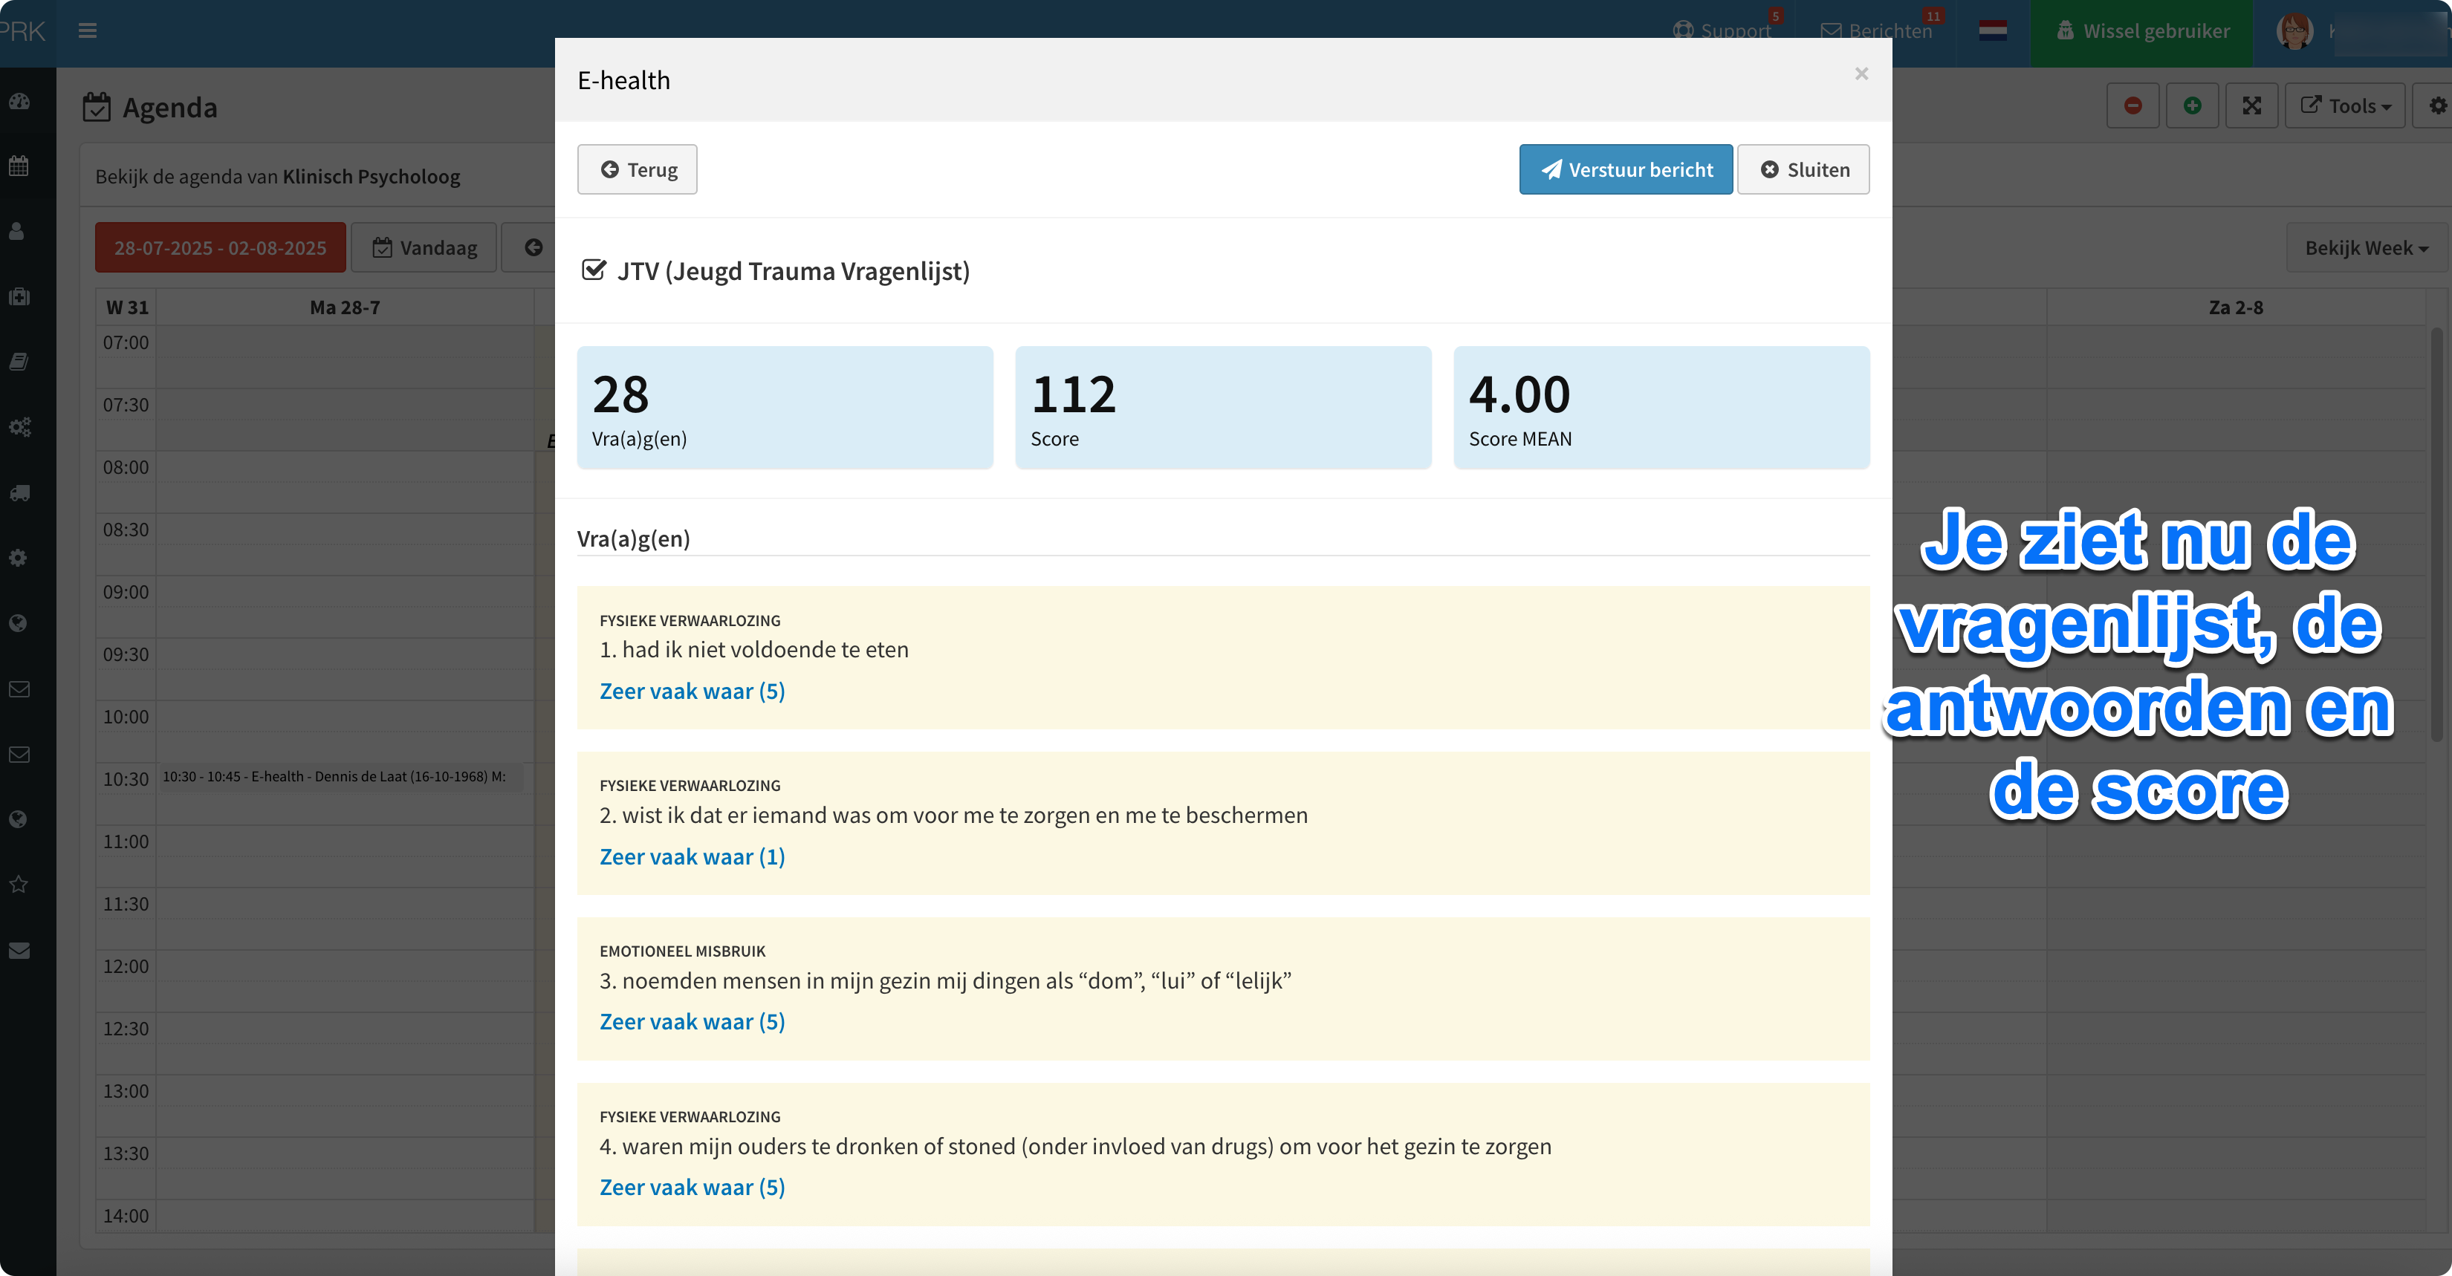
Task: Open the star favorites icon in sidebar
Action: point(18,884)
